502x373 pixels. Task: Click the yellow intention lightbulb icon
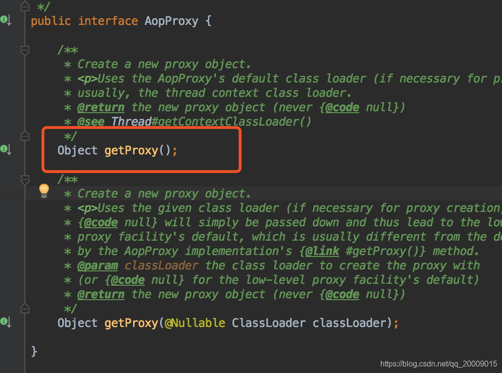pyautogui.click(x=44, y=191)
